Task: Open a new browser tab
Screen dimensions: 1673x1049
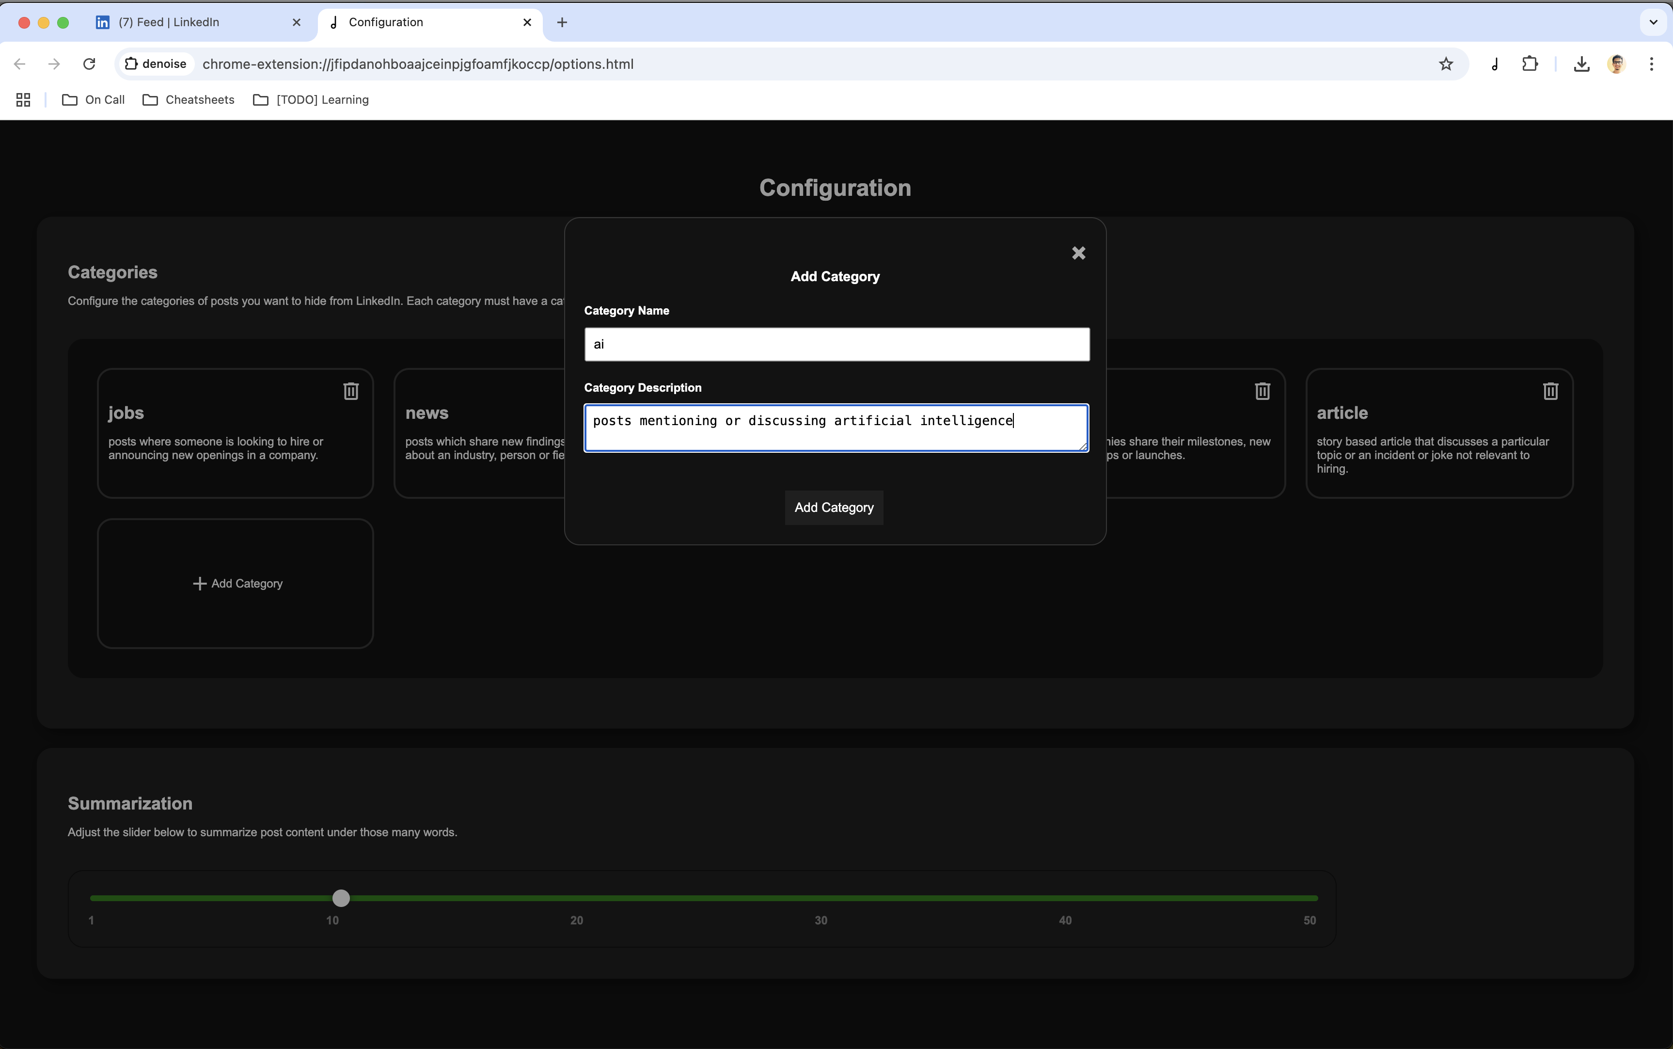Action: [562, 22]
